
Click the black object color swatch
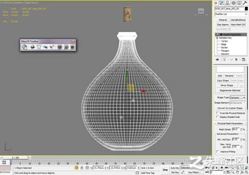tap(246, 9)
